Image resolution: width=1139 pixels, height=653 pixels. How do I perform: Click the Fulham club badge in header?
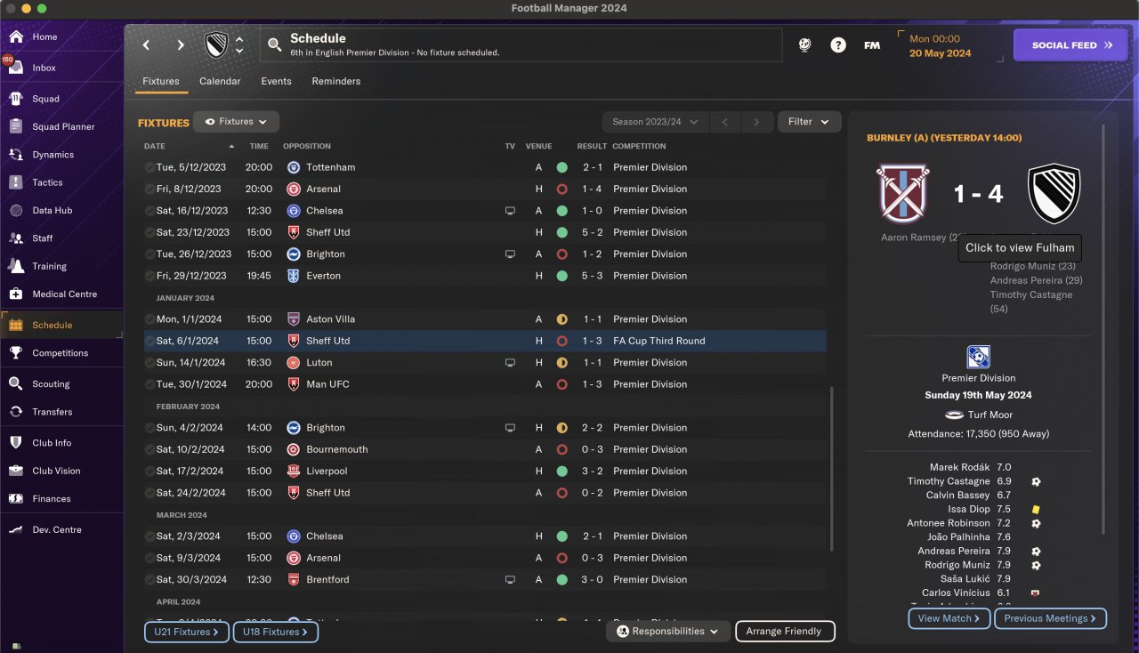coord(216,44)
